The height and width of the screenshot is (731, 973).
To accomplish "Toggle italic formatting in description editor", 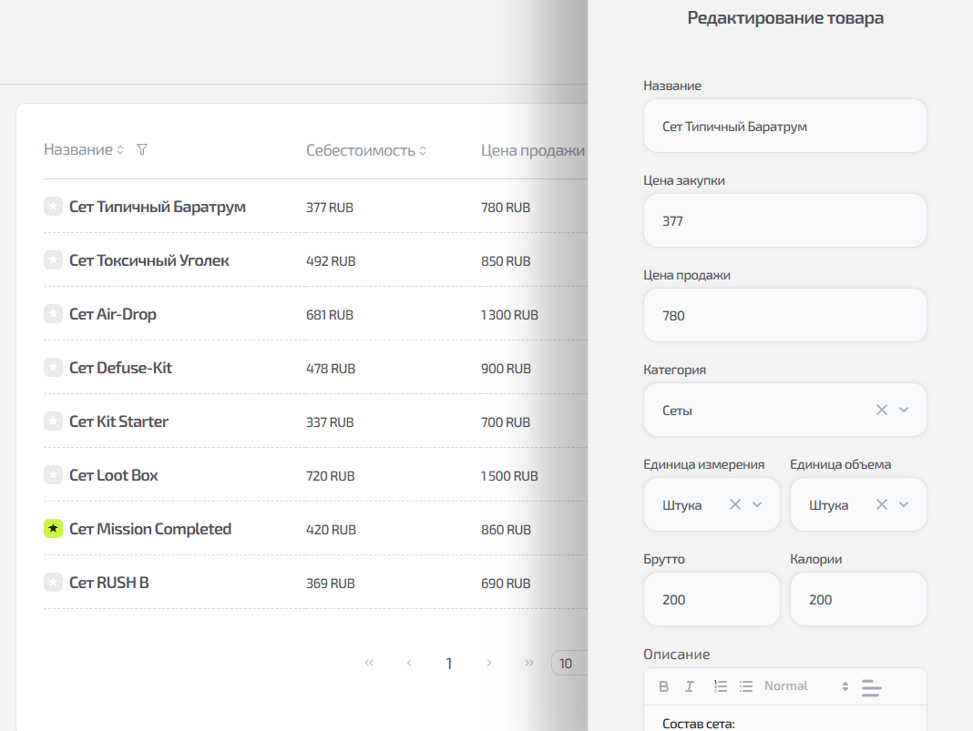I will tap(690, 686).
